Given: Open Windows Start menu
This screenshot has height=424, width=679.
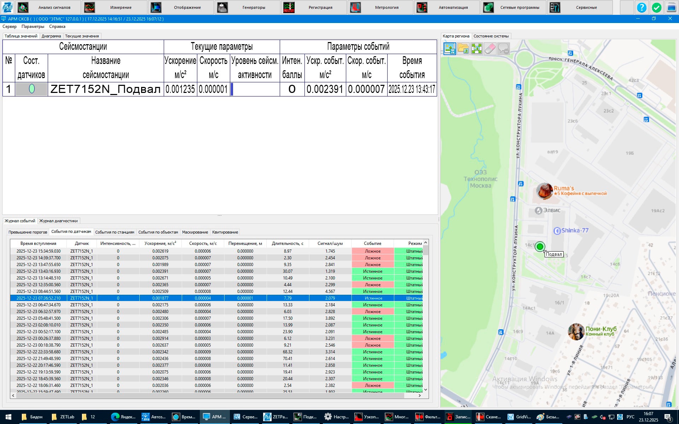Looking at the screenshot, I should click(8, 417).
